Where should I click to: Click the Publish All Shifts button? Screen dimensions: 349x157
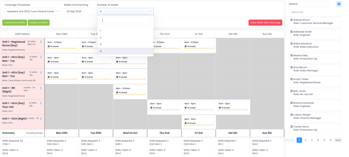(x=39, y=23)
